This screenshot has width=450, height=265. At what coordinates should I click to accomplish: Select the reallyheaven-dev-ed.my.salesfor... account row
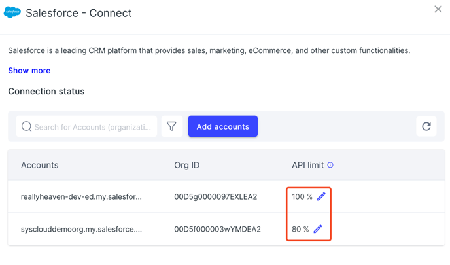point(226,197)
